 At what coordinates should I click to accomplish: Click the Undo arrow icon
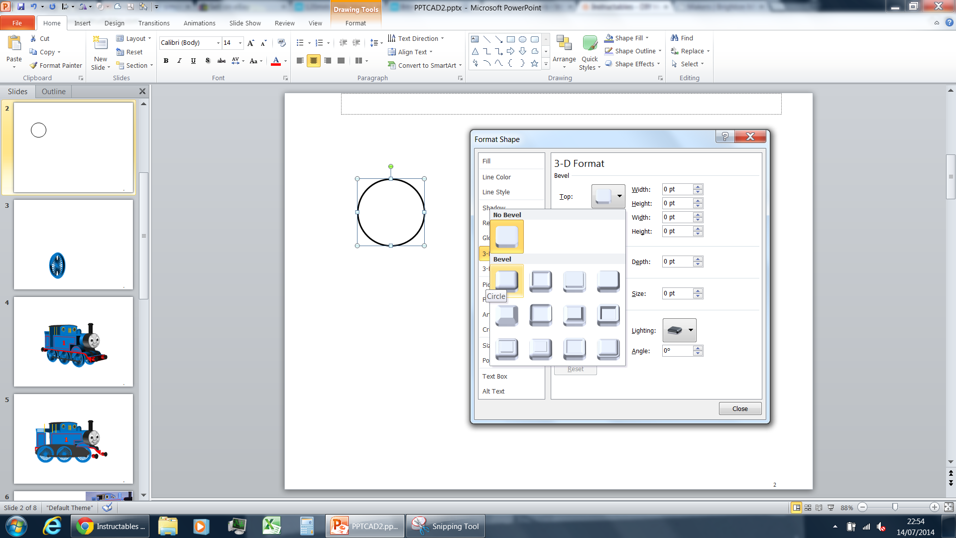(34, 6)
